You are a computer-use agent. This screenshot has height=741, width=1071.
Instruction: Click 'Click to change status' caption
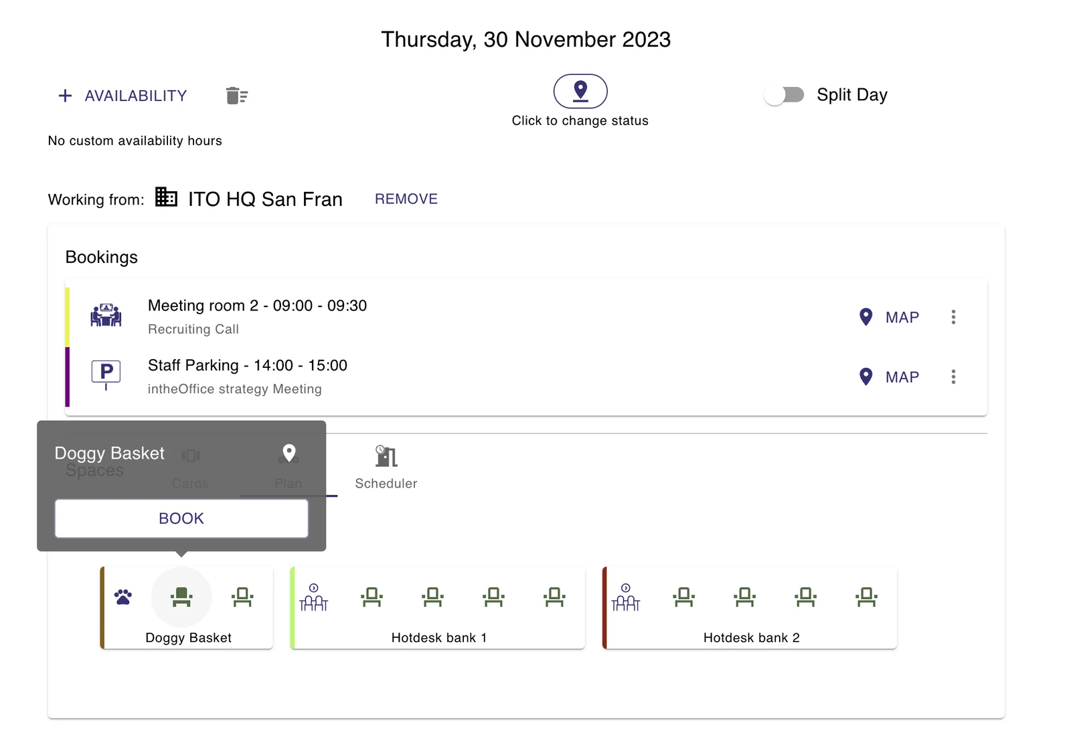click(x=580, y=121)
